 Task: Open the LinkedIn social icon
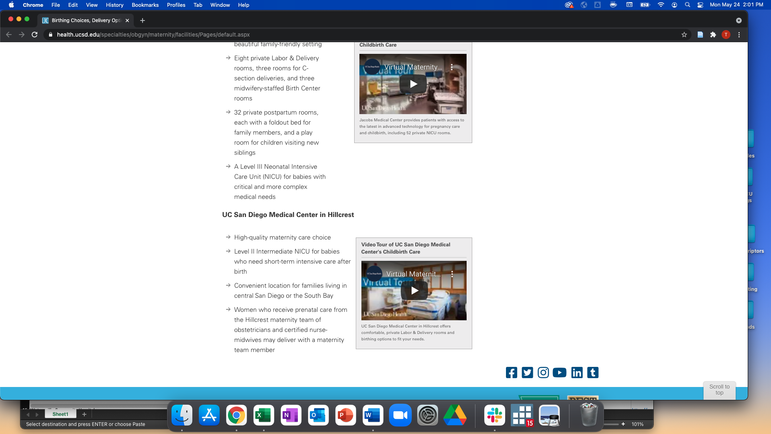pos(577,373)
